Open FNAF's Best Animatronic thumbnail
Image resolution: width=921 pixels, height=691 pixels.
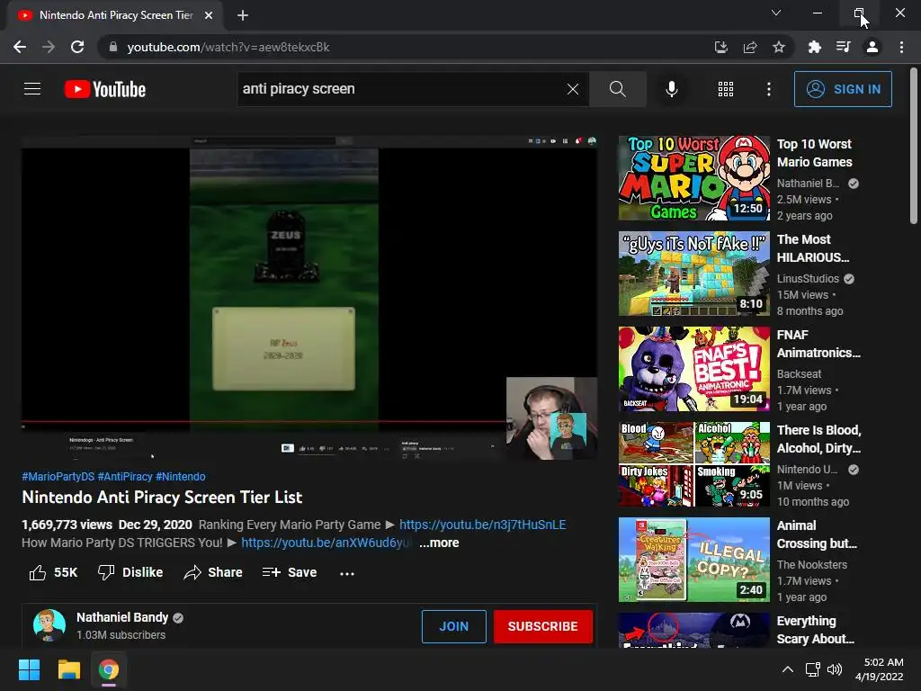point(693,369)
